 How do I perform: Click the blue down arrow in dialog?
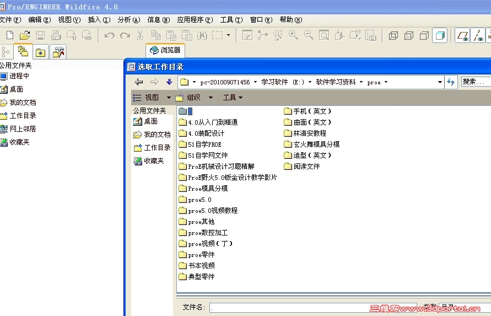(x=169, y=82)
